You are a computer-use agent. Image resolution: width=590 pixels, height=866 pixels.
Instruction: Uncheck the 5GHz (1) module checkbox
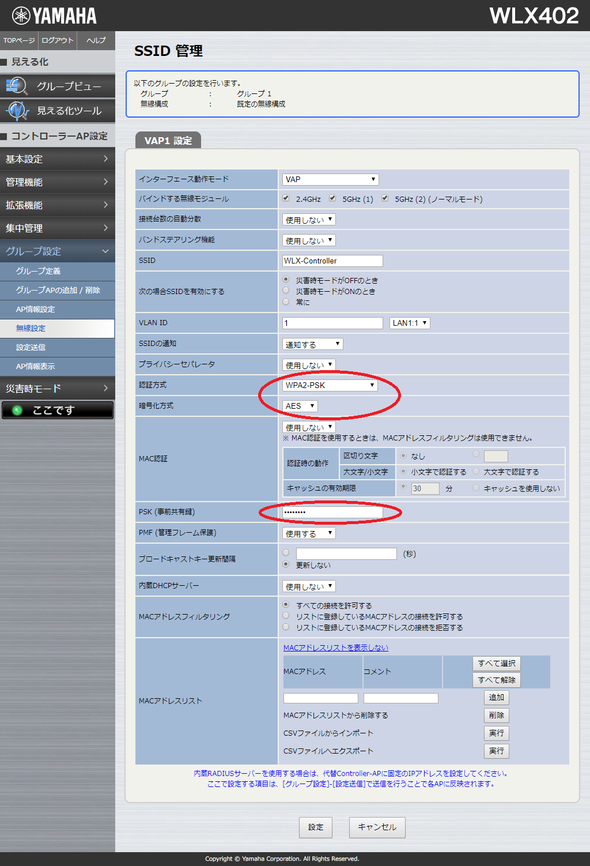[x=332, y=198]
